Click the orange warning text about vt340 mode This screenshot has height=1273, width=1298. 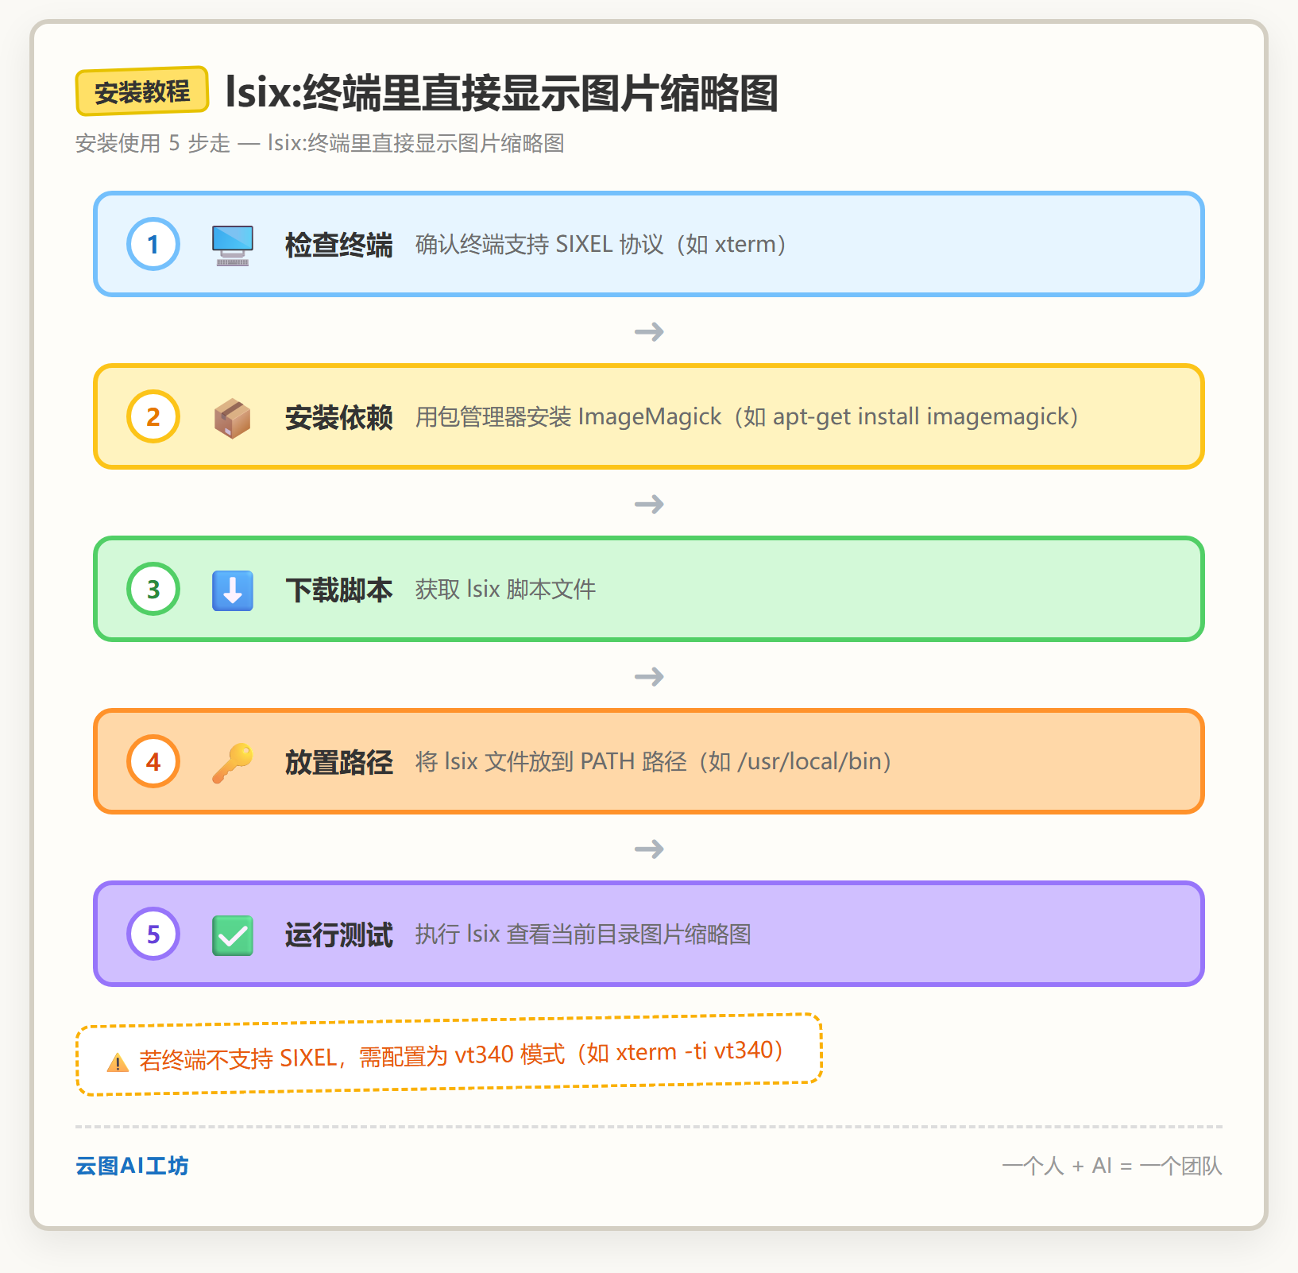[462, 1055]
